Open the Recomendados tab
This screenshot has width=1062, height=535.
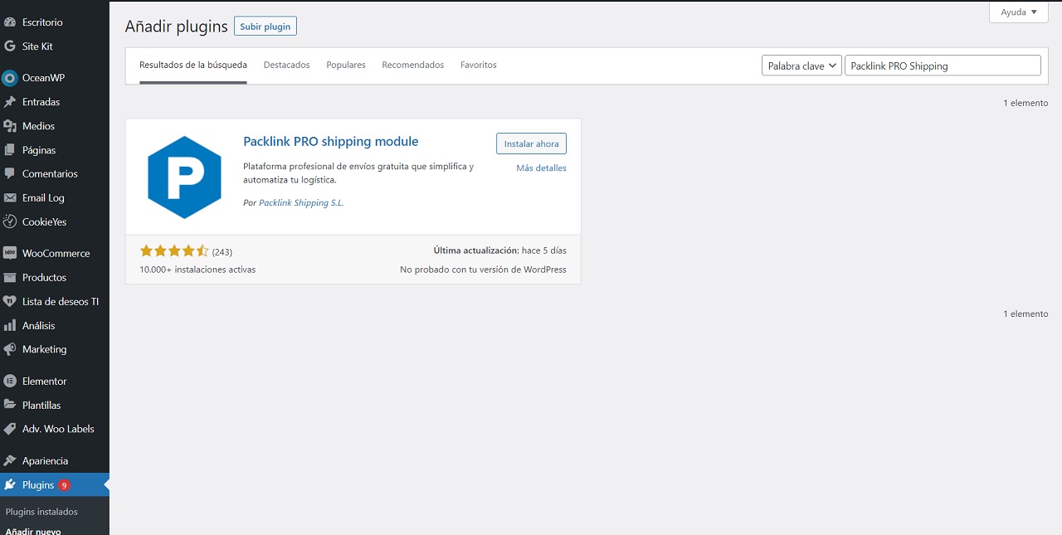click(x=413, y=65)
